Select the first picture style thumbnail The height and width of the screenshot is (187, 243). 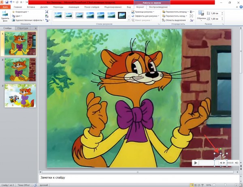pyautogui.click(x=58, y=15)
